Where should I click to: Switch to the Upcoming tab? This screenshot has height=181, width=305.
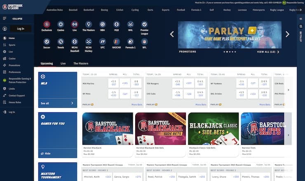(x=47, y=63)
